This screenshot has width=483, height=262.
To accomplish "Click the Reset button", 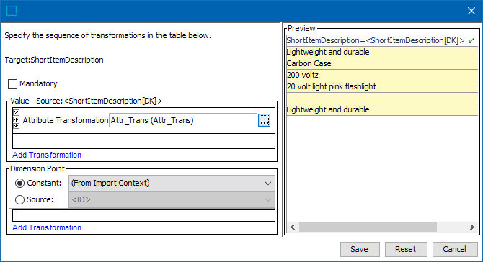I will [406, 249].
